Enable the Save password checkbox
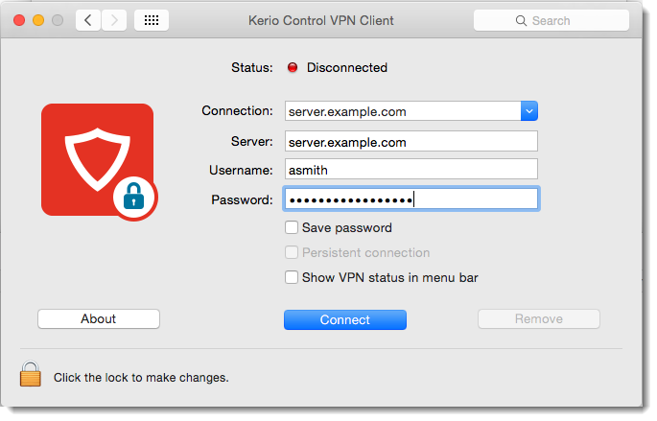The width and height of the screenshot is (657, 421). point(292,227)
